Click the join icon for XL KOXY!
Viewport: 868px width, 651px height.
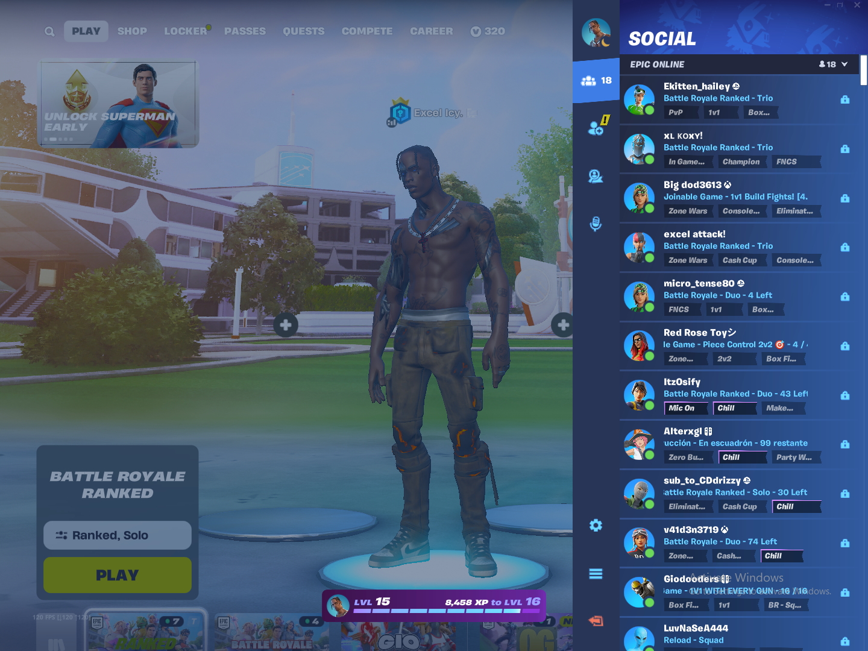click(845, 149)
